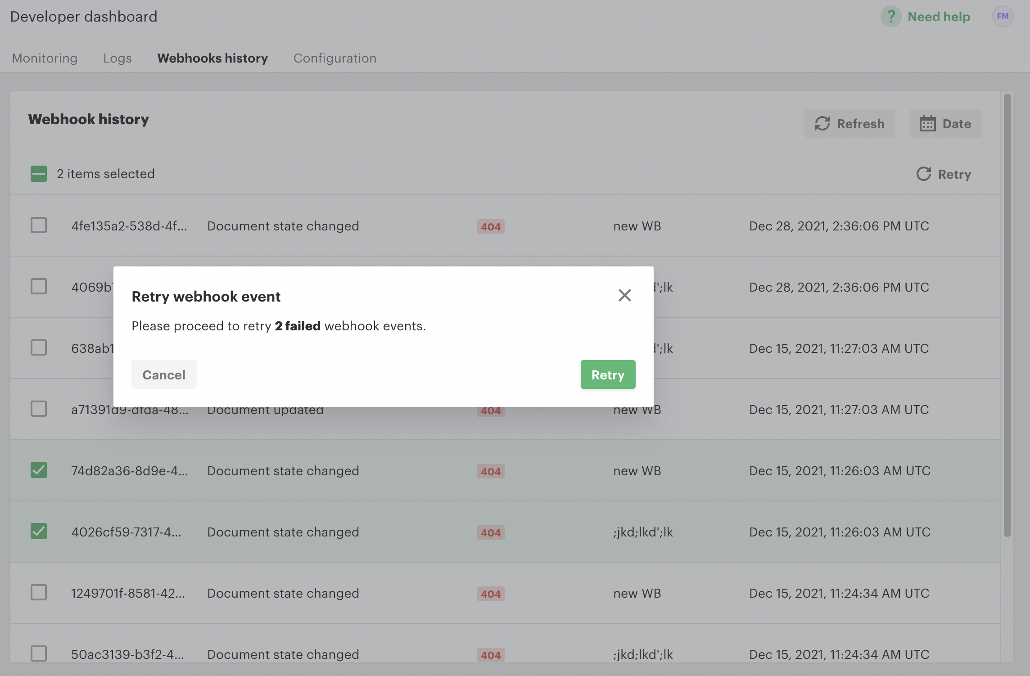The image size is (1030, 676).
Task: Close the Retry webhook event dialog
Action: (x=624, y=296)
